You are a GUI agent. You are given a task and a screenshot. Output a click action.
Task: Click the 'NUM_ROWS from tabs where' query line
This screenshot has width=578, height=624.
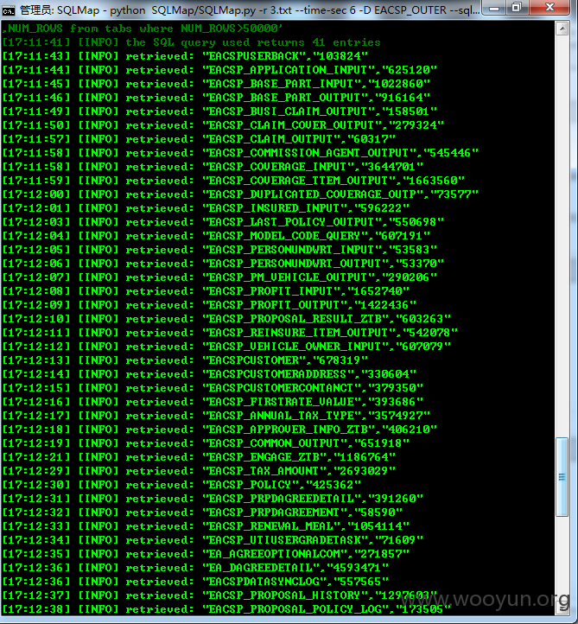pos(143,29)
